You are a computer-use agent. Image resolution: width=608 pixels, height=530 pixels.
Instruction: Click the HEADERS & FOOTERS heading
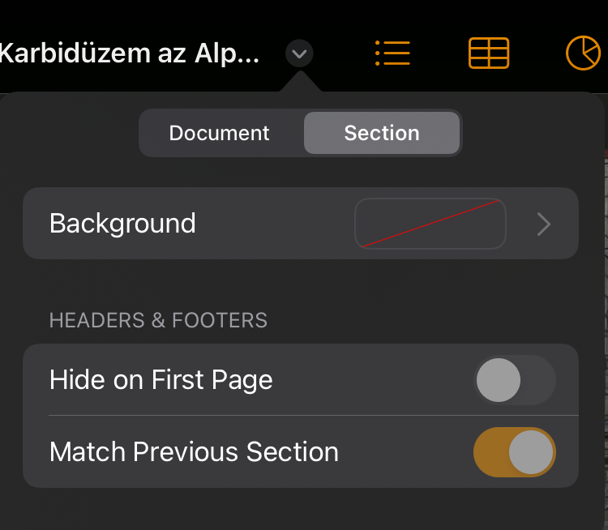click(x=158, y=320)
